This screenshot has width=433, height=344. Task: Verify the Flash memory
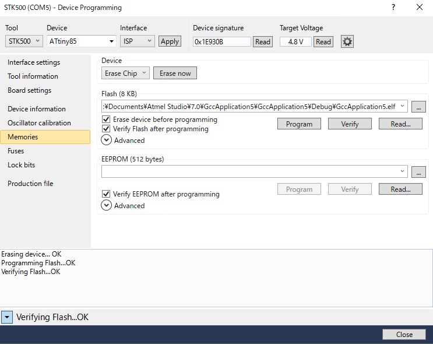[x=350, y=124]
